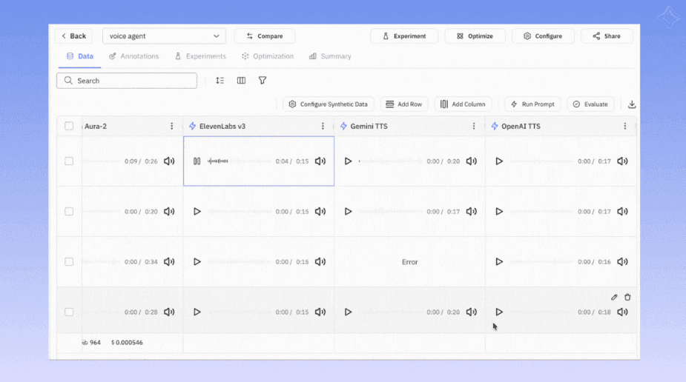Open OpenAI TTS column options menu
Viewport: 686px width, 382px height.
[624, 126]
